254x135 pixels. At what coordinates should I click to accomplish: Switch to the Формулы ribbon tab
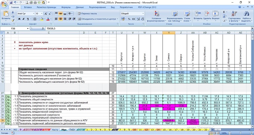pyautogui.click(x=66, y=7)
